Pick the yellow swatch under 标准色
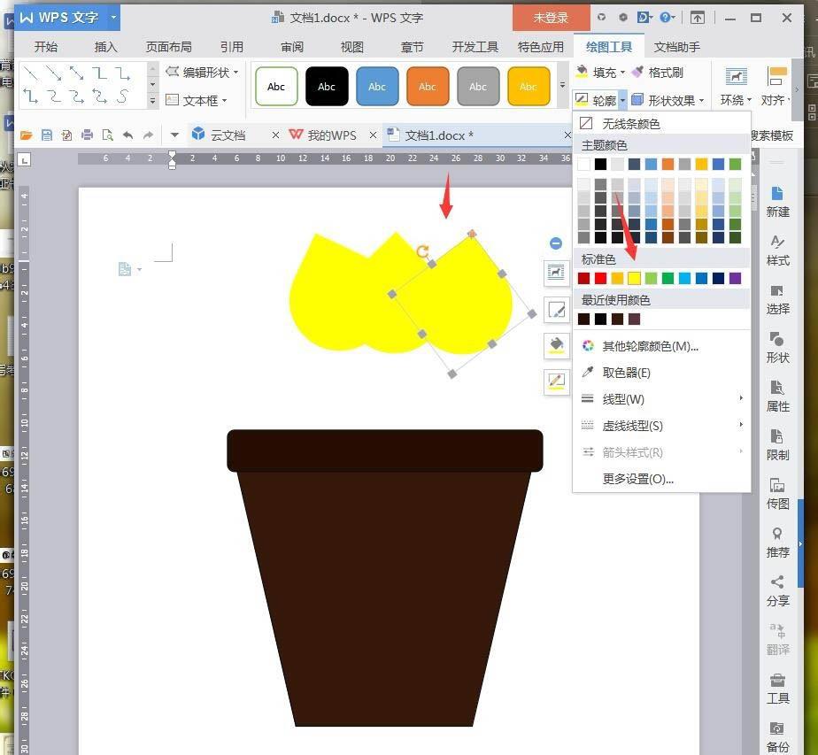This screenshot has height=755, width=818. coord(634,277)
